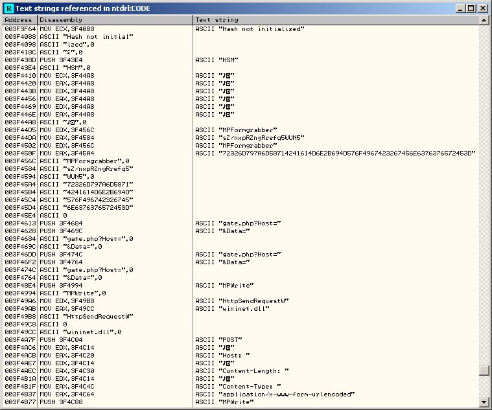
Task: Select row at address 003F4469
Action: (241, 107)
